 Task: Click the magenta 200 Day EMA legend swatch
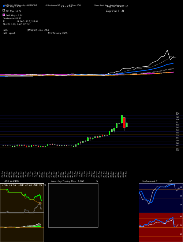(x=4, y=15)
